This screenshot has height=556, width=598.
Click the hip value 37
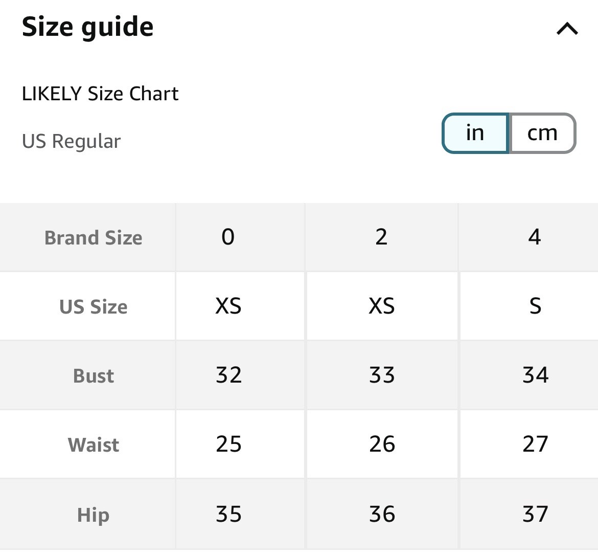(x=536, y=514)
